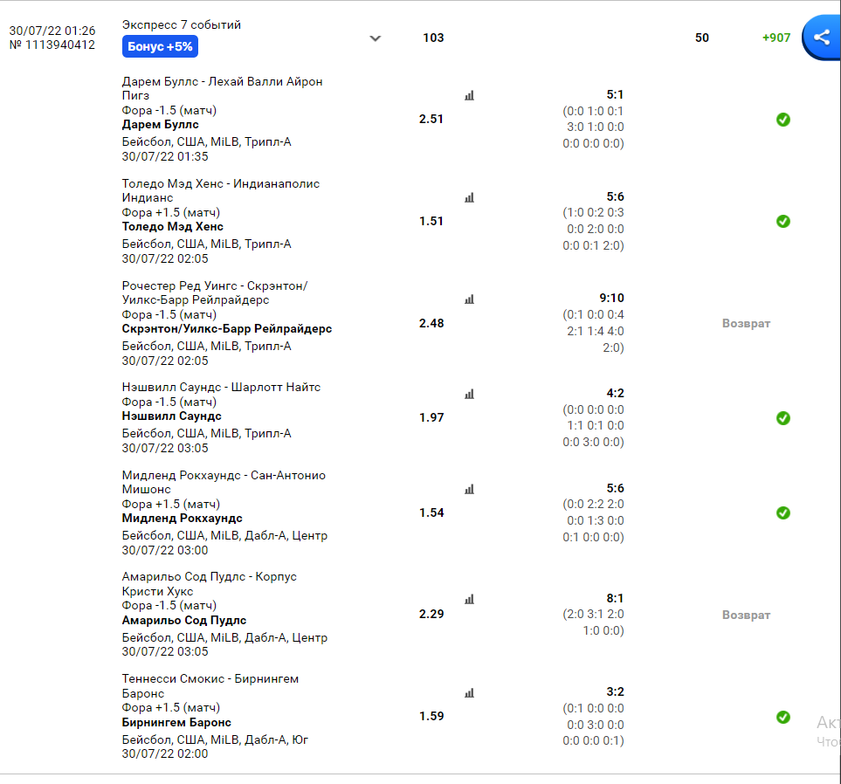The image size is (841, 784).
Task: Click odds 1.54
Action: [431, 512]
